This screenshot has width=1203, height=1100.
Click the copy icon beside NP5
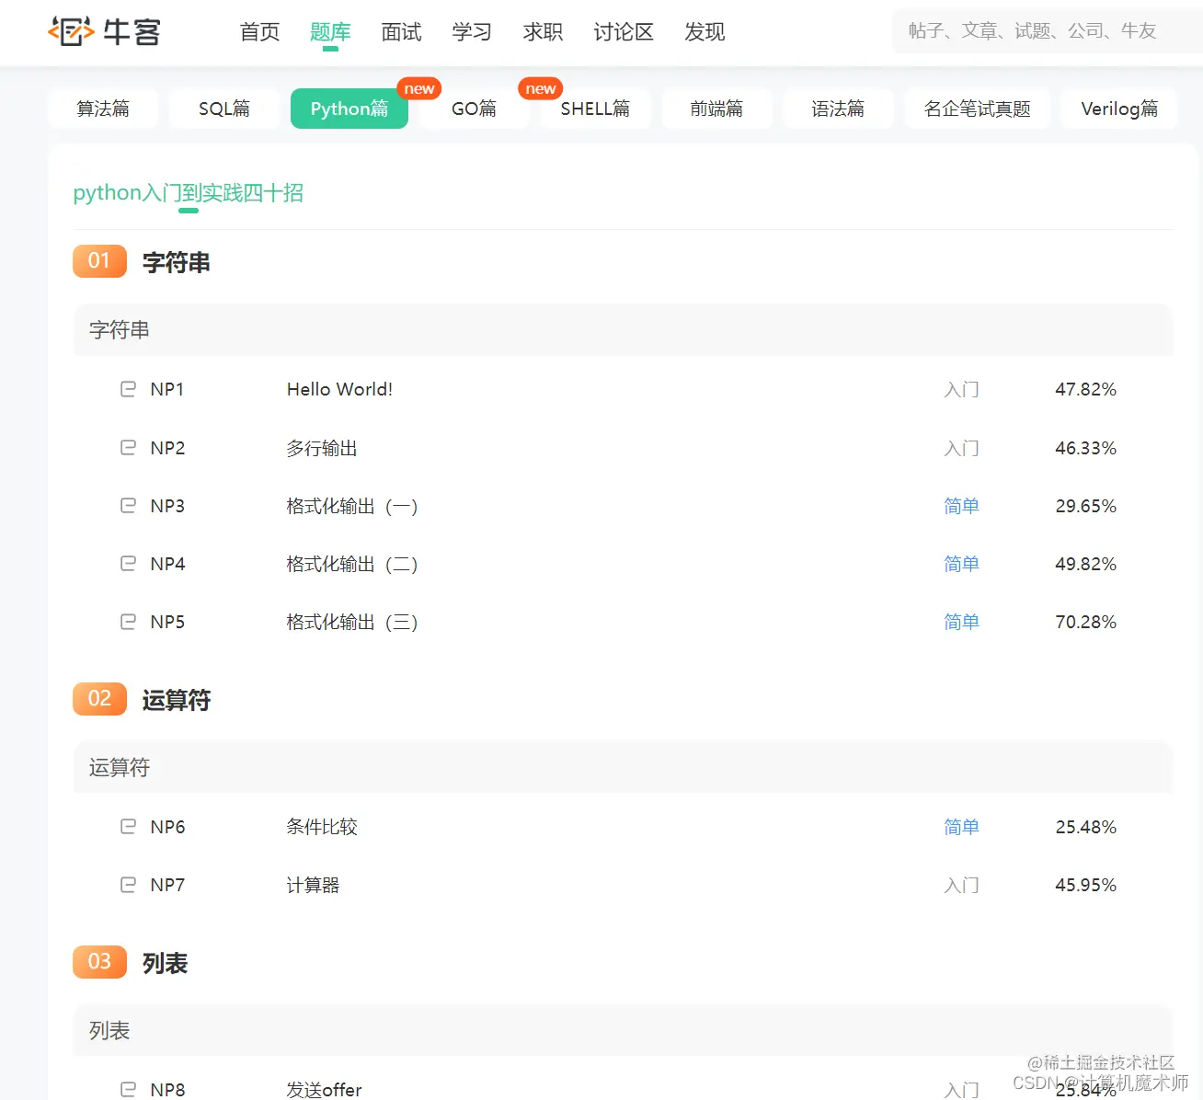click(x=127, y=621)
